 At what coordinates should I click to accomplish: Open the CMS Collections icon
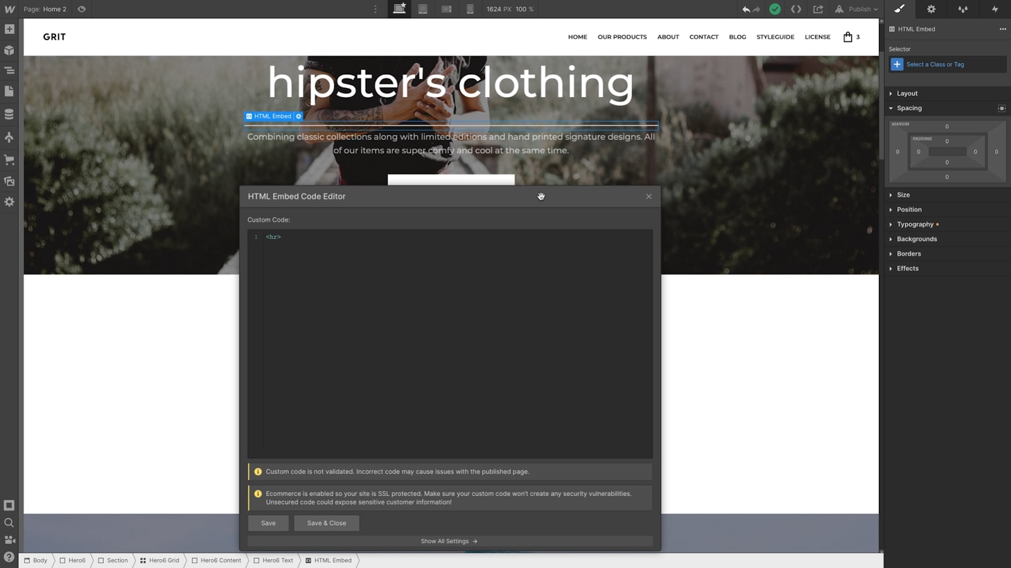point(9,114)
